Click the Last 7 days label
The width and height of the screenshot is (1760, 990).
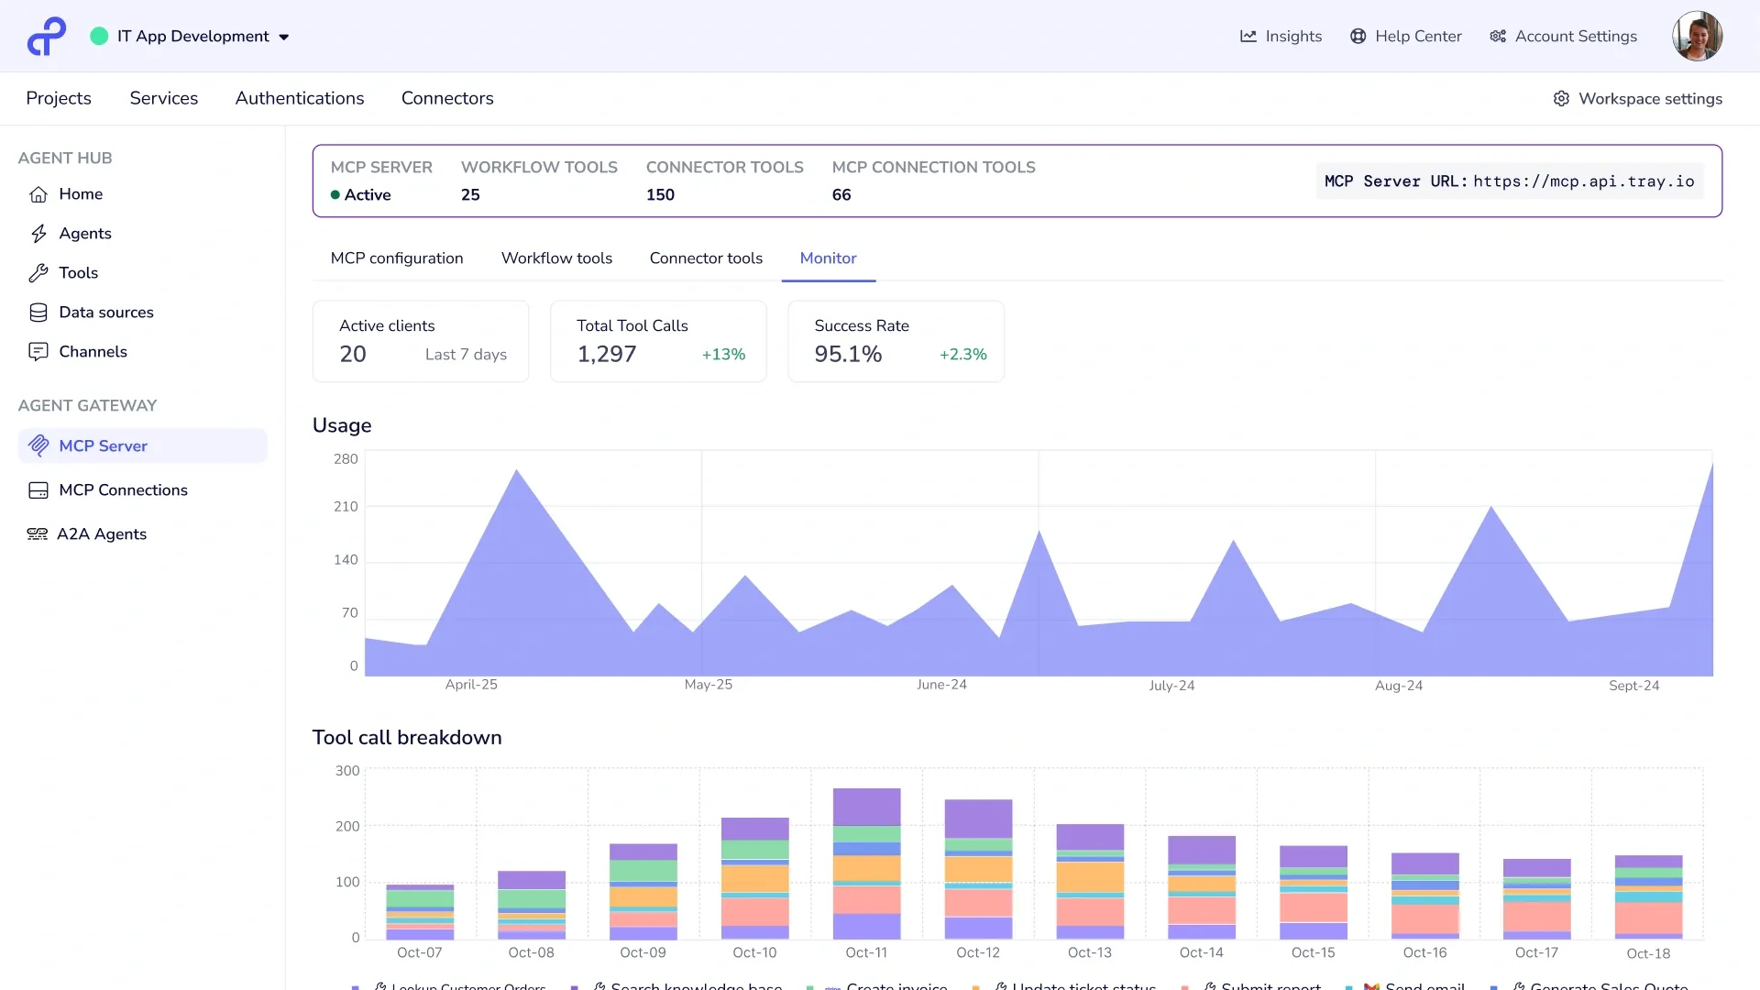click(466, 355)
